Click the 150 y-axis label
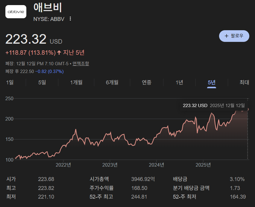 9,139
